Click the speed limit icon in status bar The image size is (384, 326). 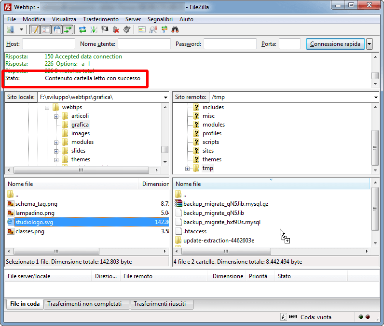click(x=293, y=317)
